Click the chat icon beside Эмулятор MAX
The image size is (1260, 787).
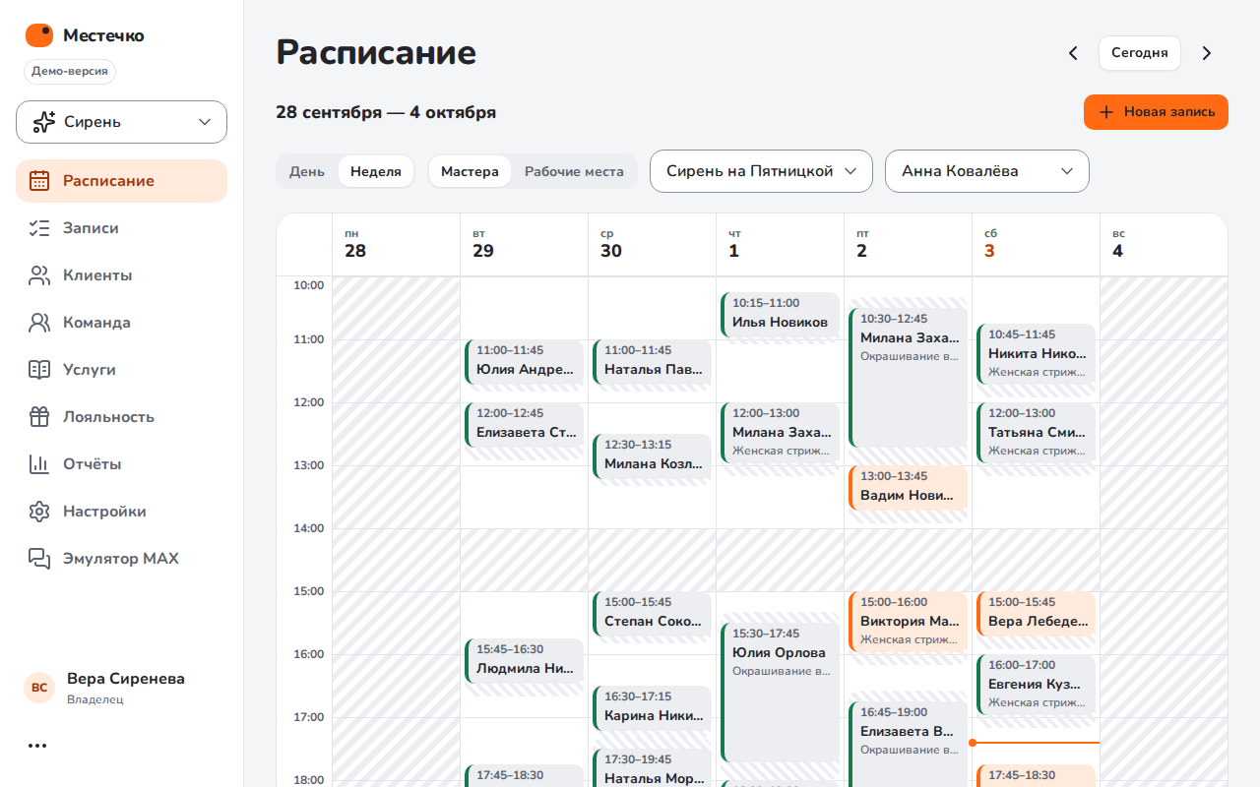39,559
